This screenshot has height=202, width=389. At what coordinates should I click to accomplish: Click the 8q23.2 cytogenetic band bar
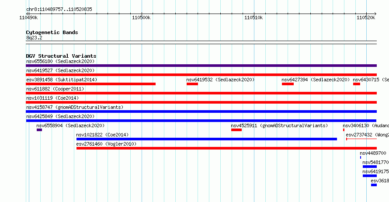coord(201,42)
